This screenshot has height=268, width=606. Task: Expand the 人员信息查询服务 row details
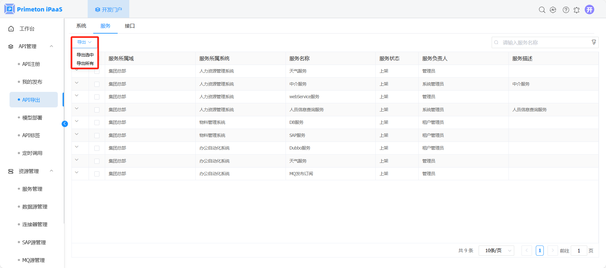[77, 109]
